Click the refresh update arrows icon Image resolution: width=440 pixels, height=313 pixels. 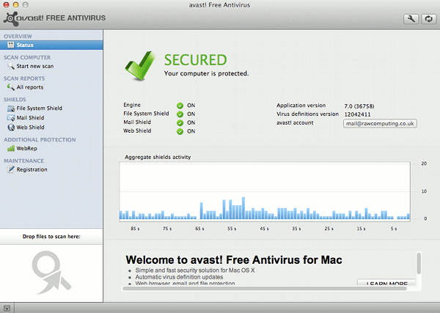pos(428,19)
